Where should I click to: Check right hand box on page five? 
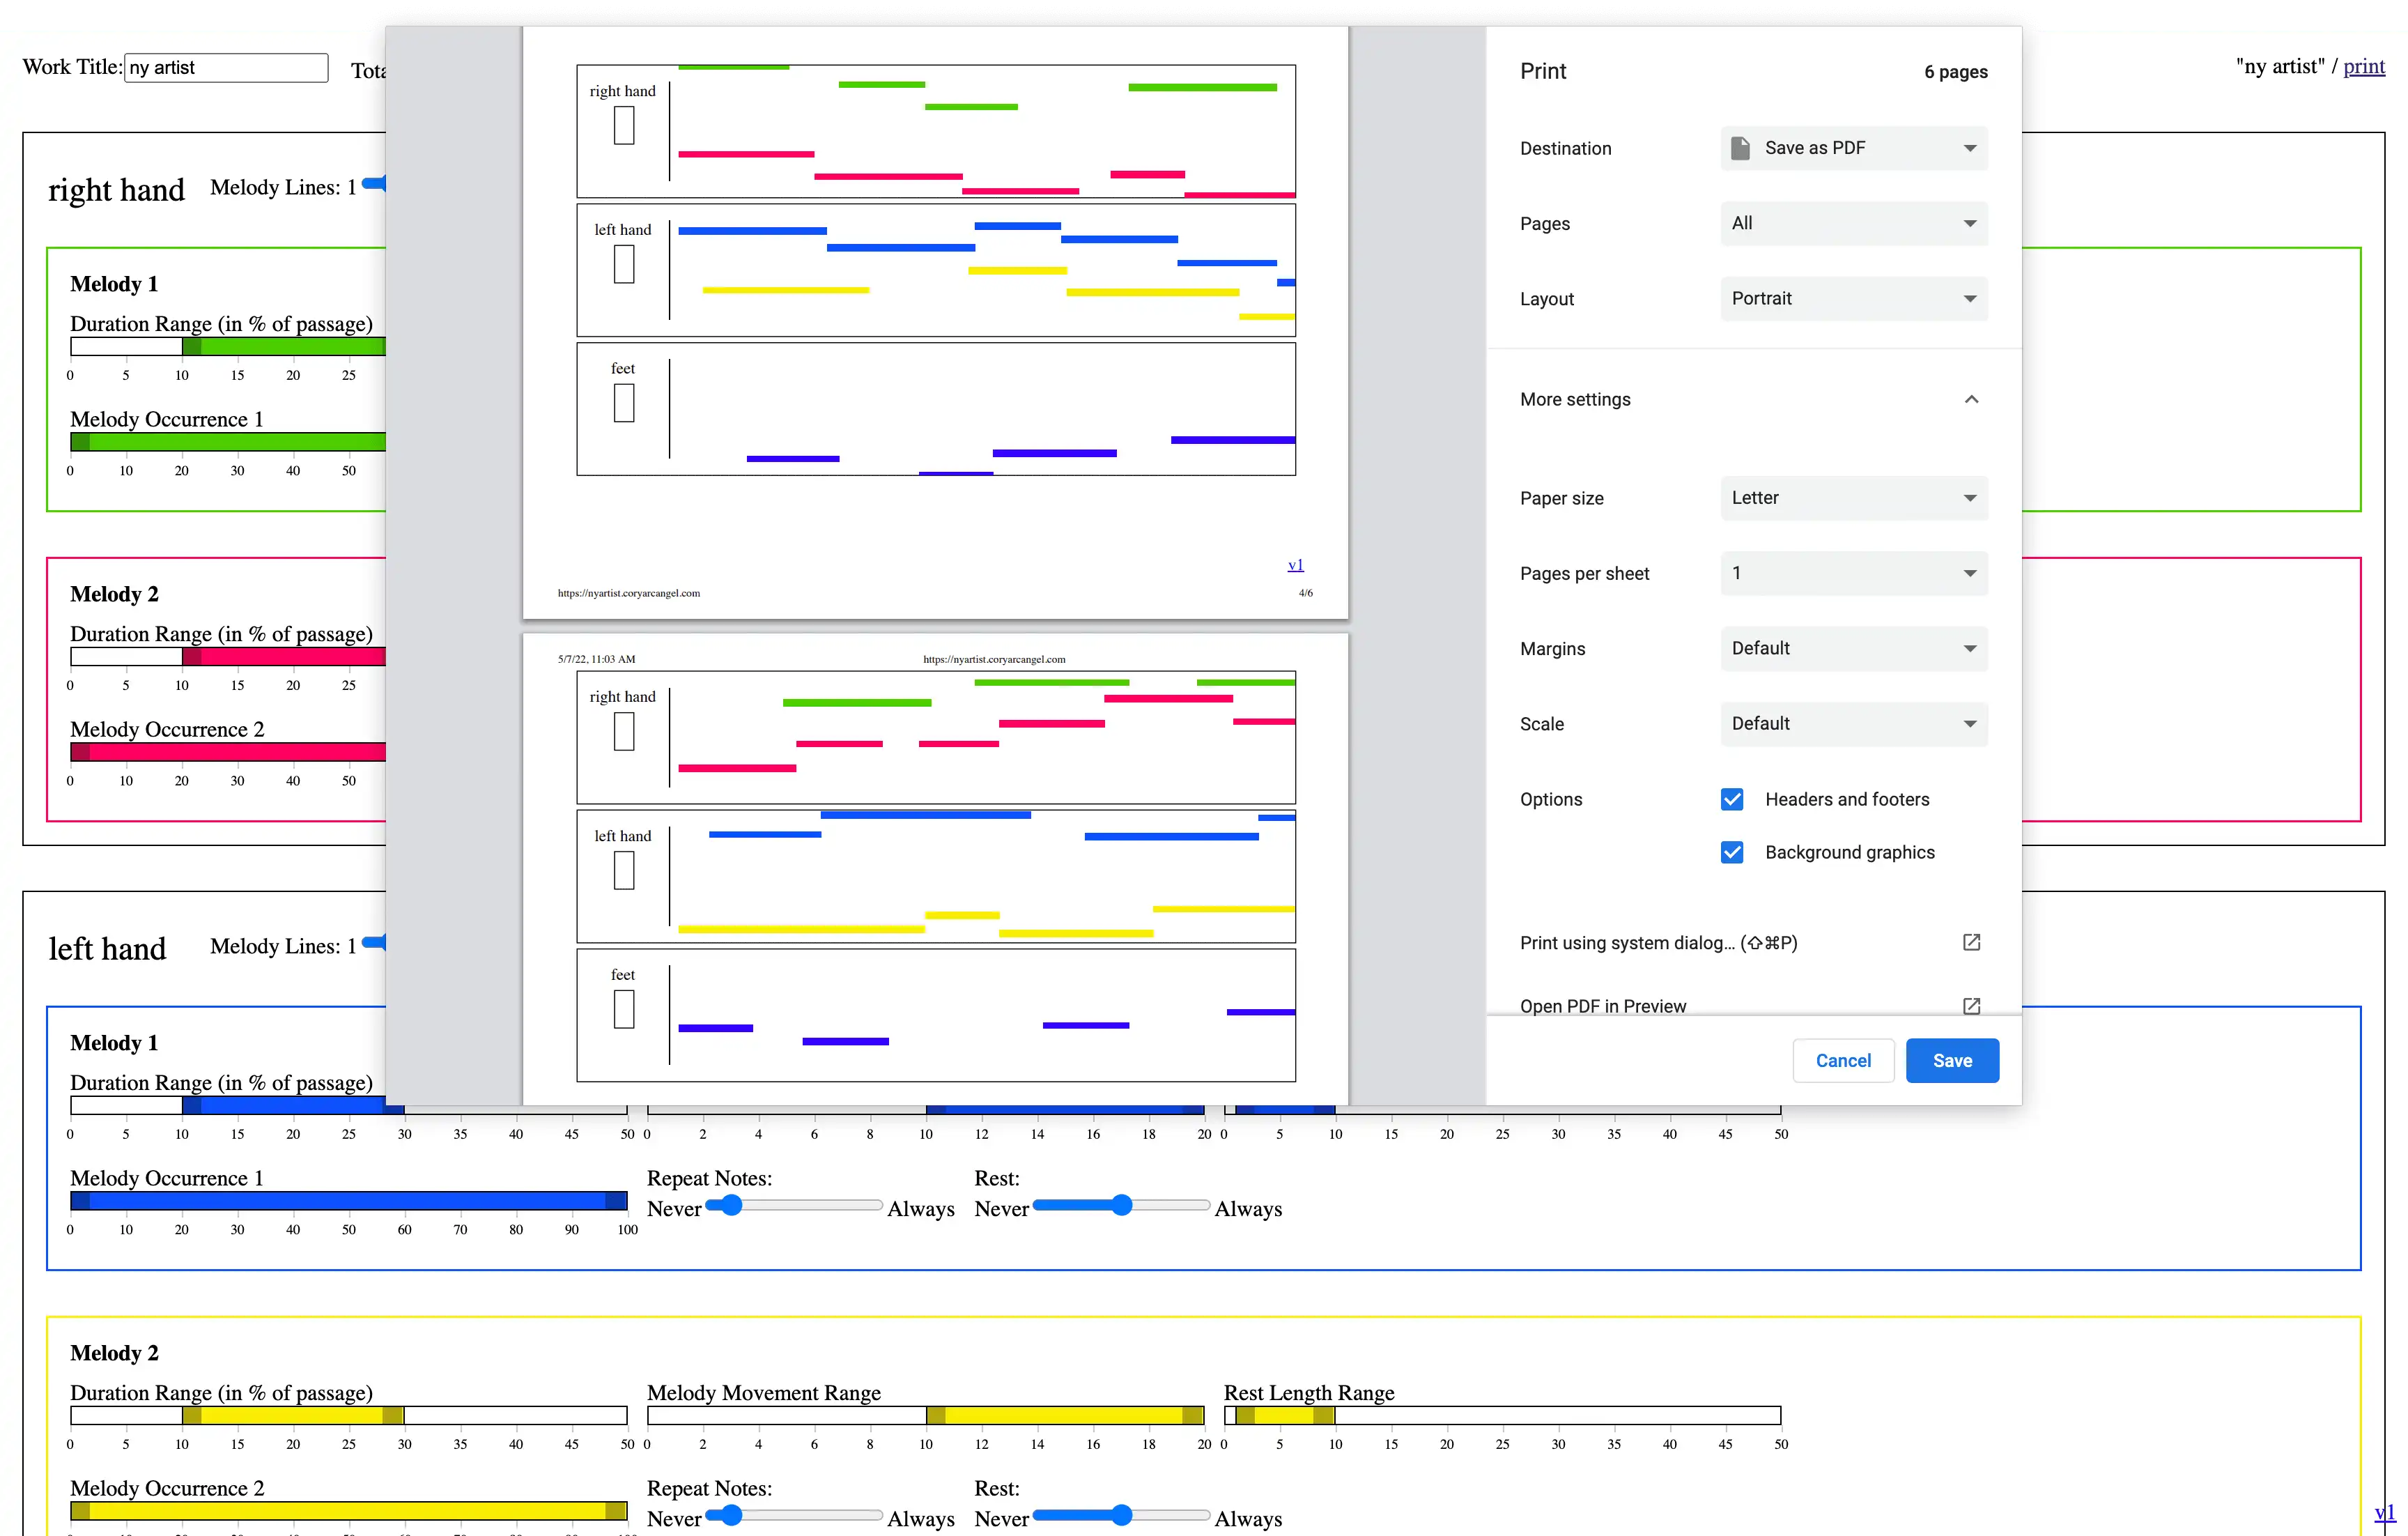point(624,732)
